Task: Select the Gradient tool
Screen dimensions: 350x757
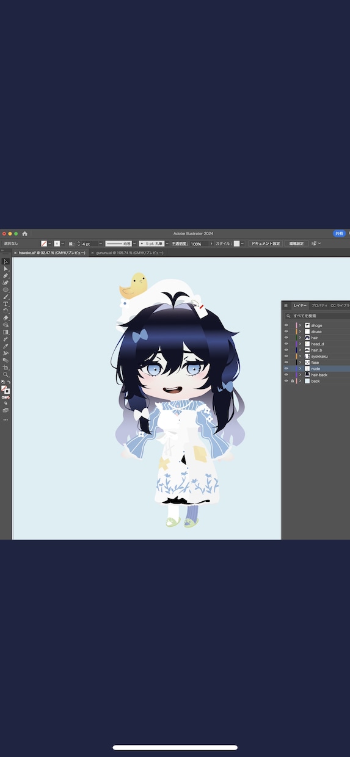Action: [5, 332]
